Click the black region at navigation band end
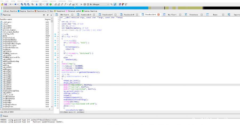The height and width of the screenshot is (125, 240). 222,8
